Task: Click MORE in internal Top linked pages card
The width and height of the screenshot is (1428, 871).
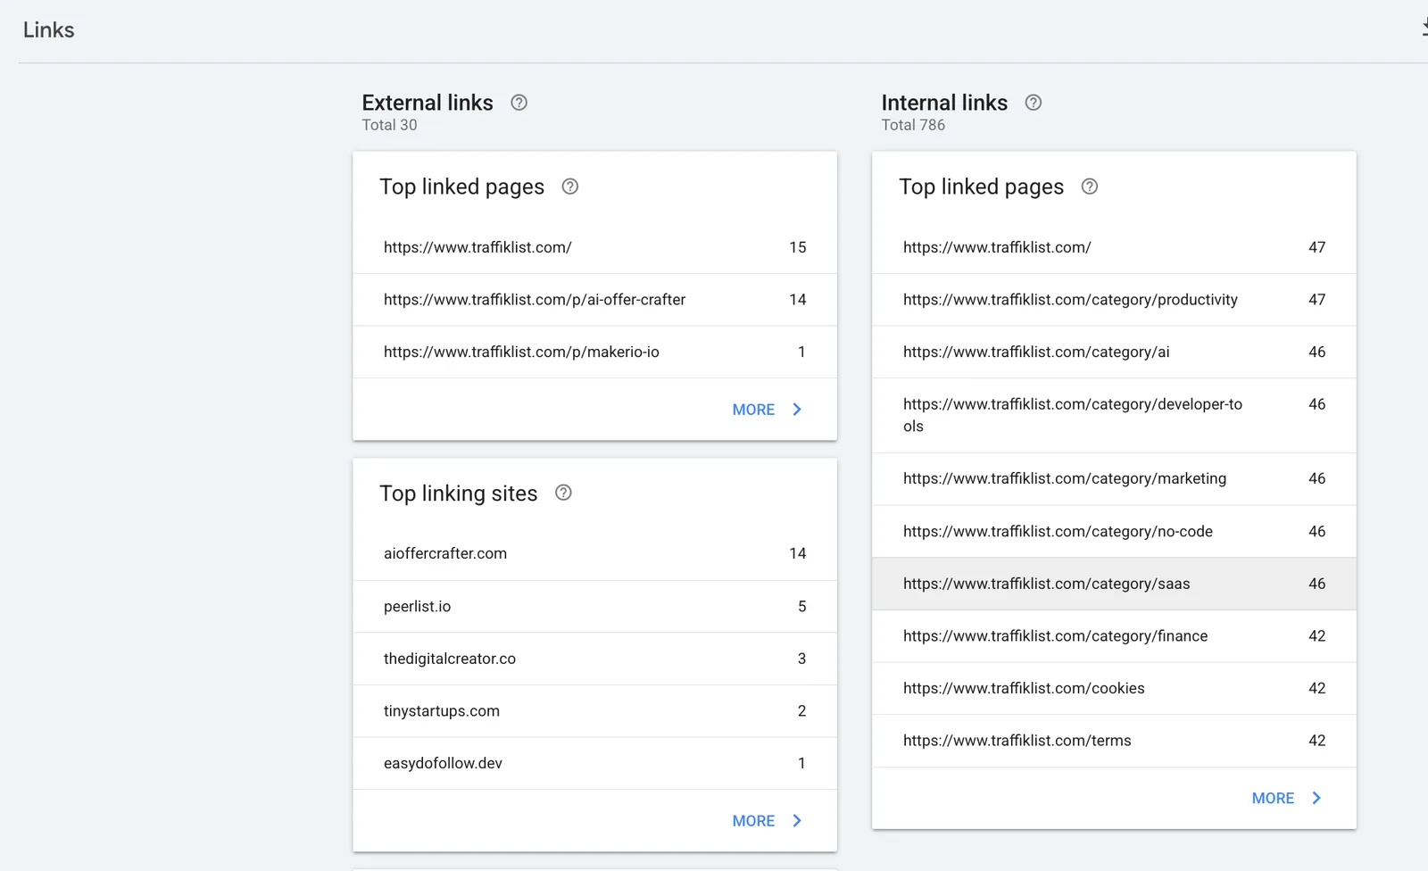Action: point(1273,799)
